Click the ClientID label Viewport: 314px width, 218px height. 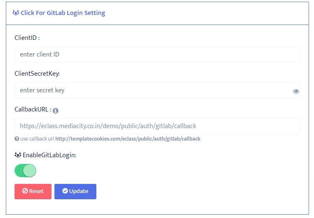coord(27,38)
